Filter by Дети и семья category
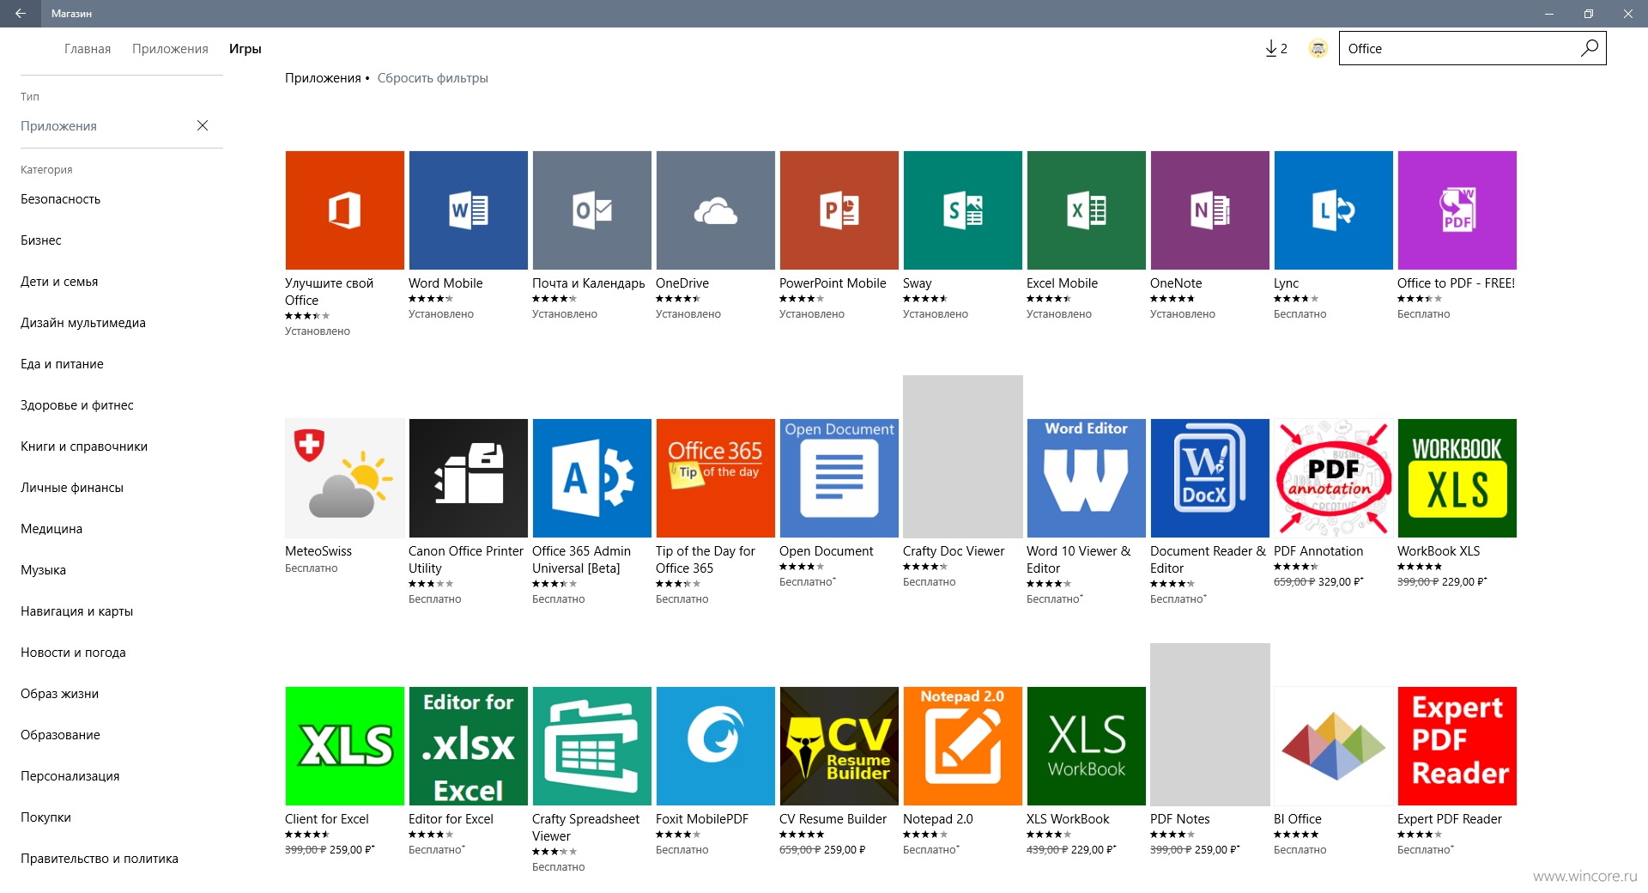Viewport: 1648px width, 893px height. click(59, 282)
